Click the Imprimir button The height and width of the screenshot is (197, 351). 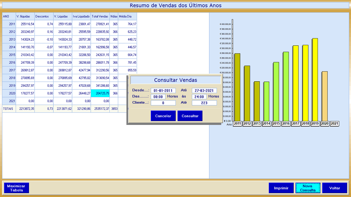point(281,188)
